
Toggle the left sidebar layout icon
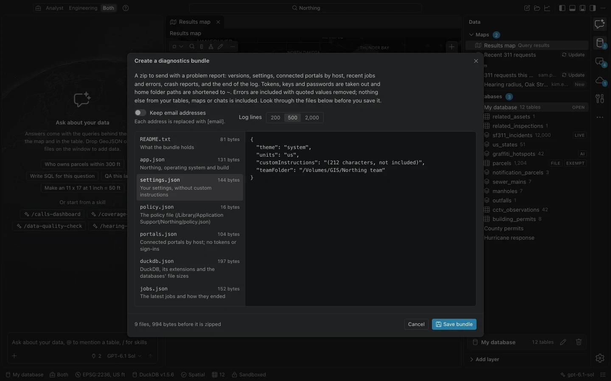tap(562, 8)
